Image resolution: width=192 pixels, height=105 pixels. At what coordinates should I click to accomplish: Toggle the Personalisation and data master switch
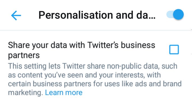175,14
